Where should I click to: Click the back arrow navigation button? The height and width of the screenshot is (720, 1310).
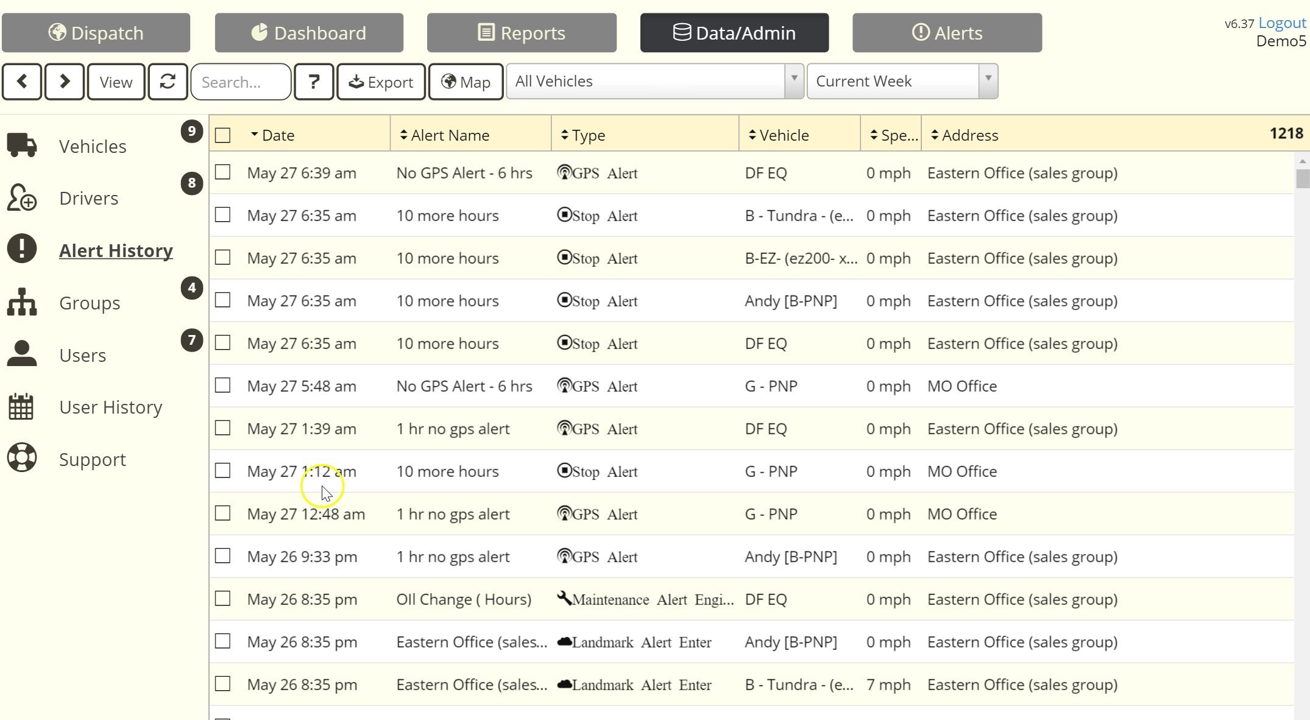pyautogui.click(x=22, y=82)
